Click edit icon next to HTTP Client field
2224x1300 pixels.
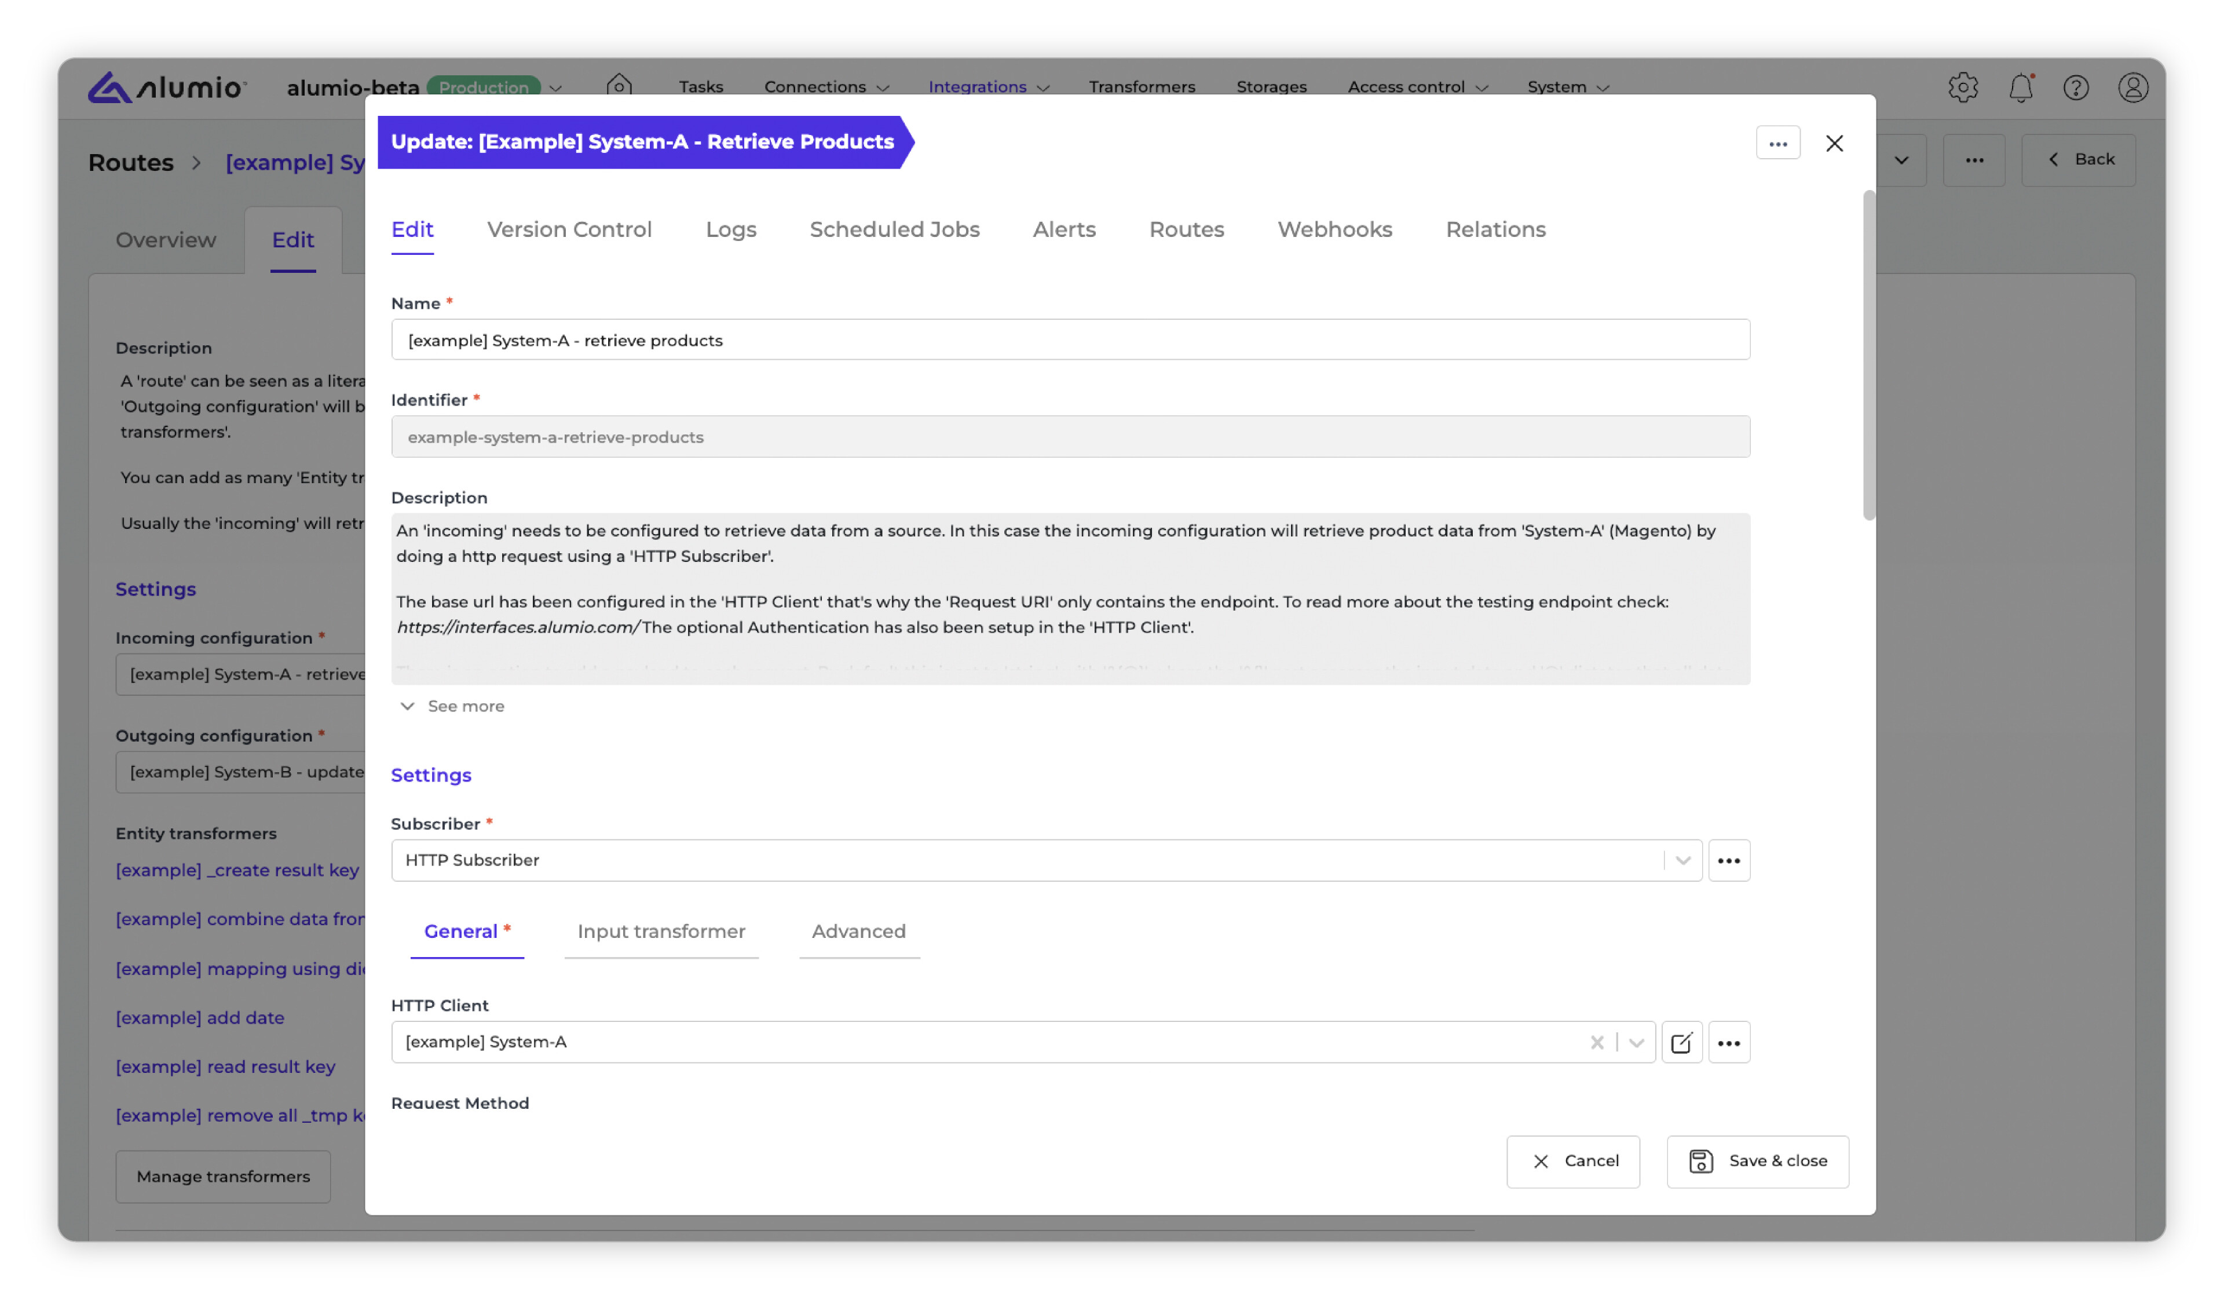[x=1681, y=1042]
